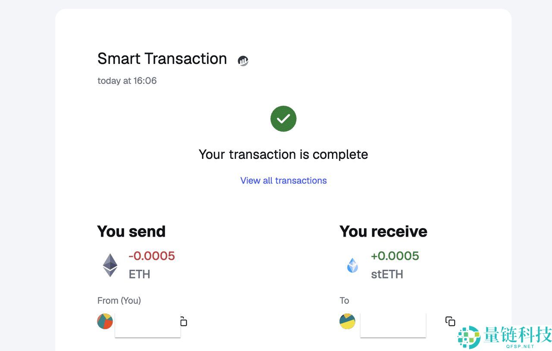The height and width of the screenshot is (351, 552).
Task: Click the recipient account avatar
Action: point(347,321)
